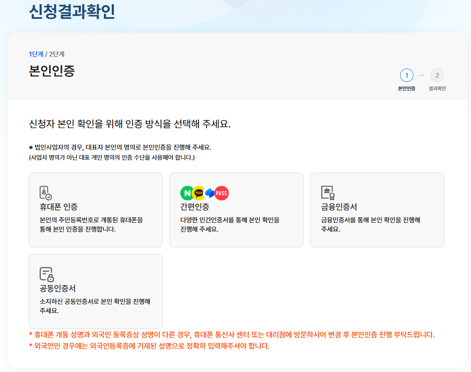Click the red PASS logo icon

(x=222, y=193)
